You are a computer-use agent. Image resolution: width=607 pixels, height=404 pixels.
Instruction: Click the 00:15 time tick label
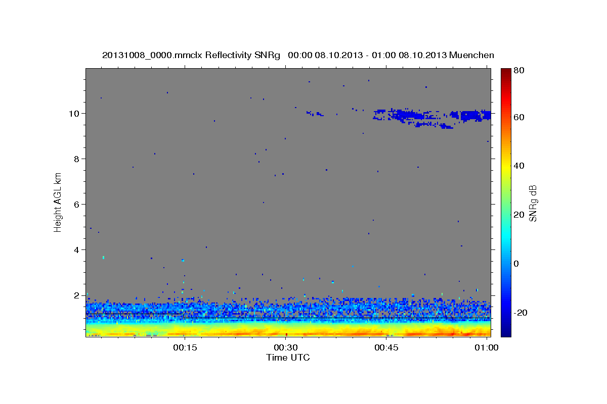185,347
